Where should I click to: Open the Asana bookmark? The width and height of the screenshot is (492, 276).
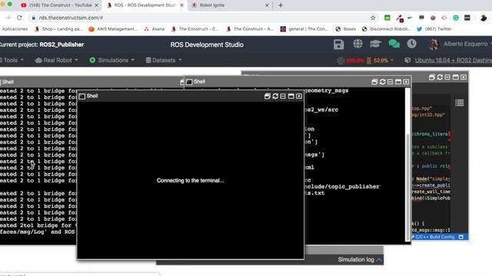(x=154, y=29)
